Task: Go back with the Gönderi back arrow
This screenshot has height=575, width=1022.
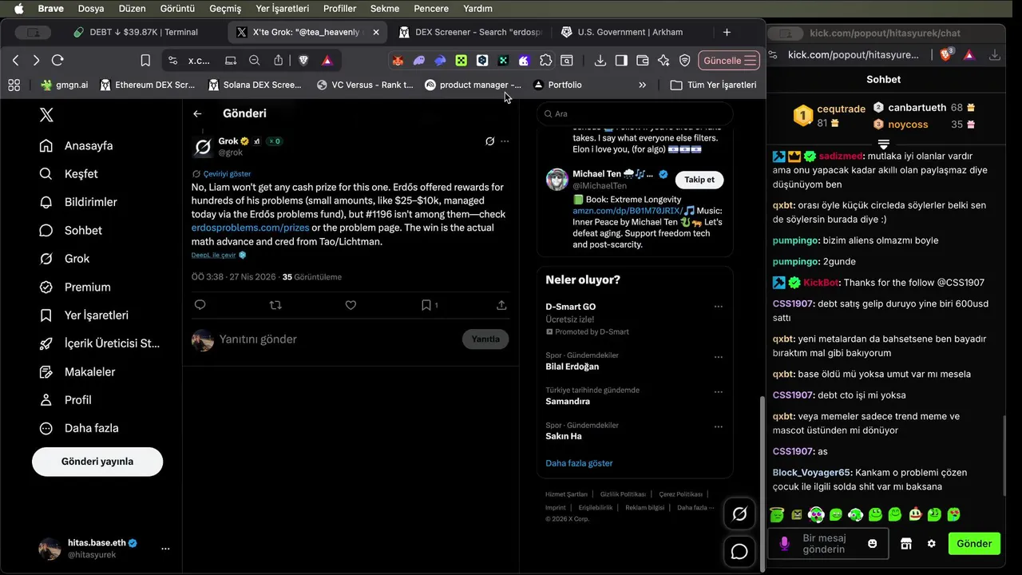Action: point(197,113)
